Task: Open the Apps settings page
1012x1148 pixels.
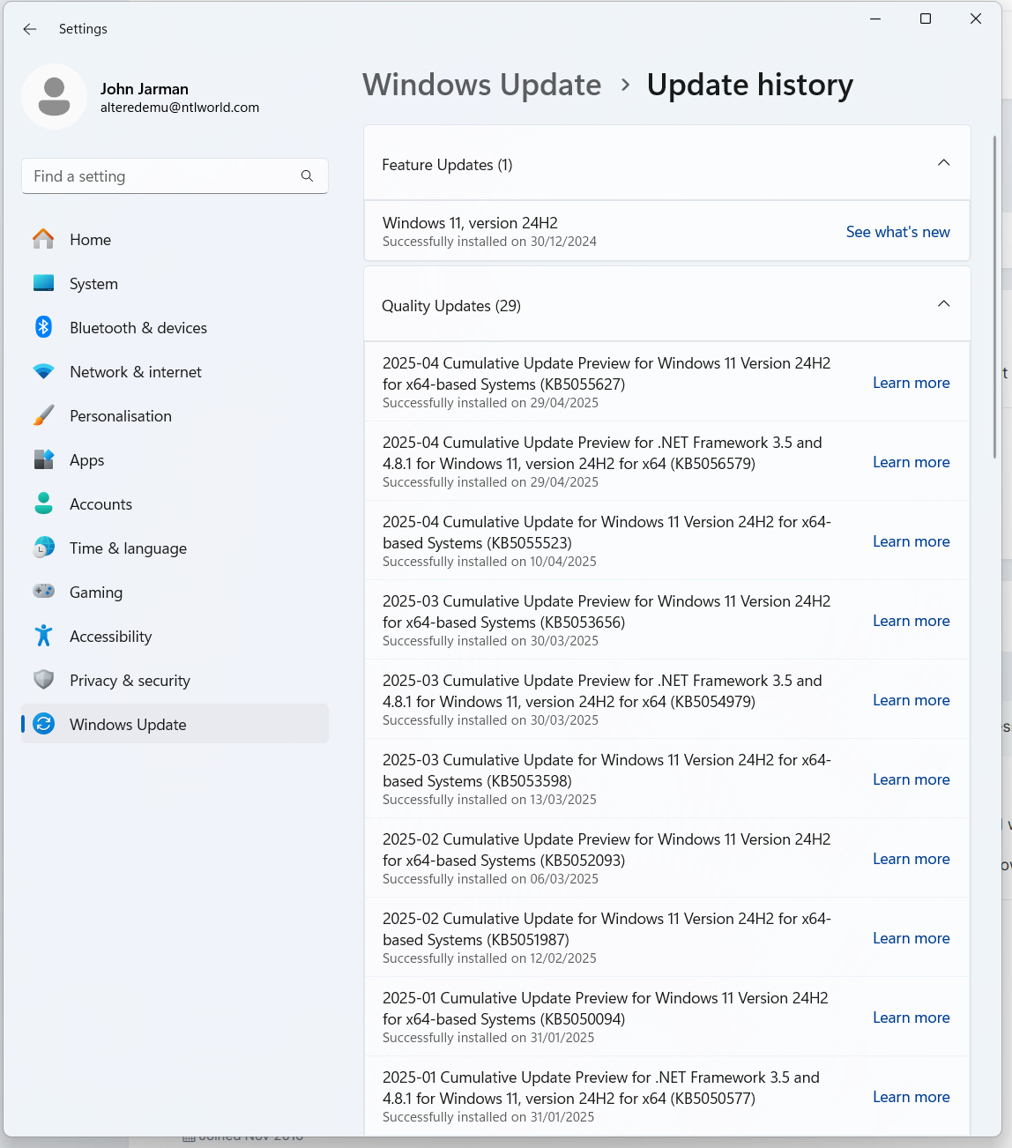Action: coord(86,460)
